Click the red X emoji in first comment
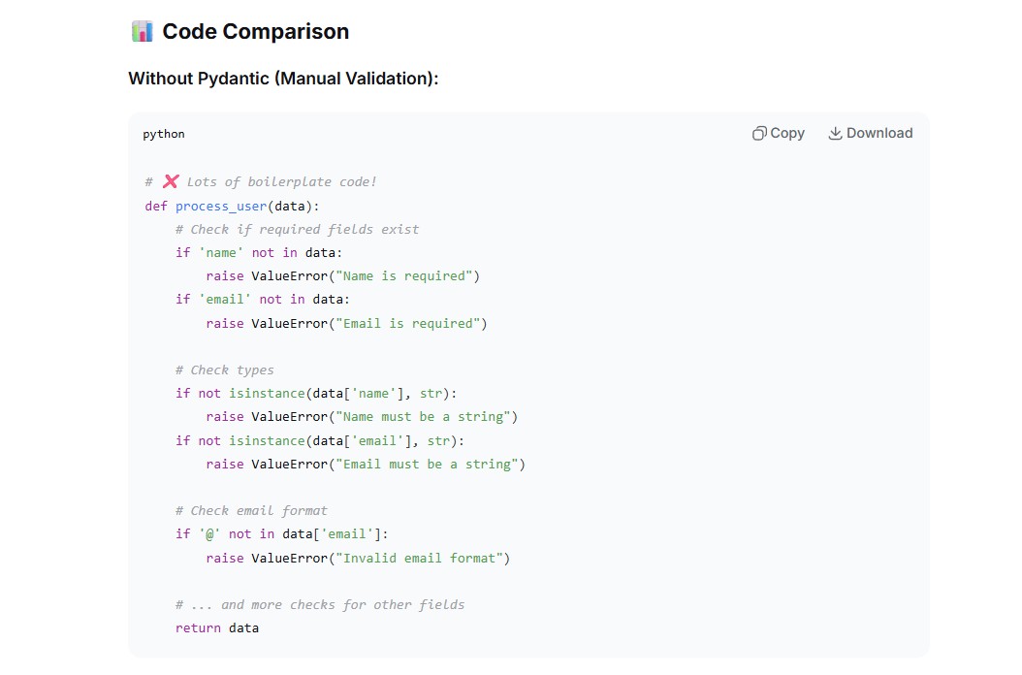The height and width of the screenshot is (675, 1022). tap(171, 181)
